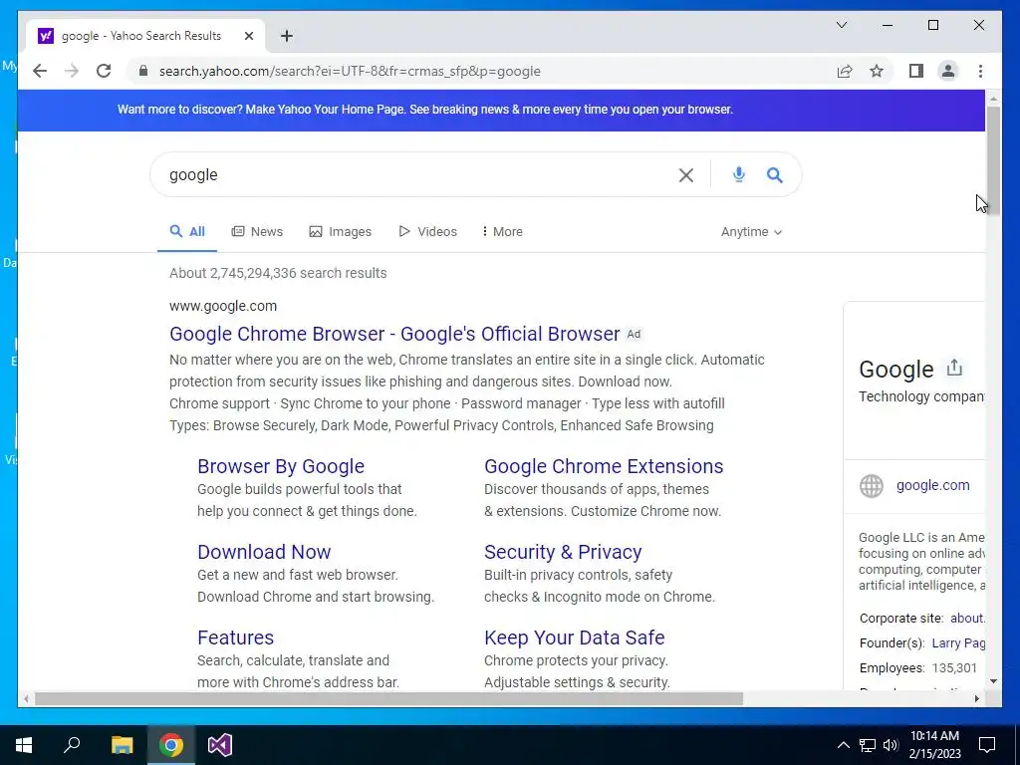Open the Windows Start menu

click(24, 745)
